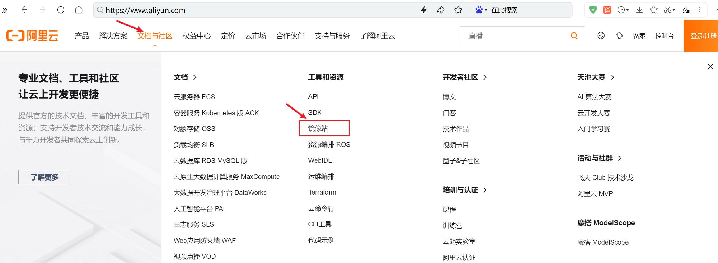Open the 资源编排 ROS link
718x263 pixels.
click(329, 145)
